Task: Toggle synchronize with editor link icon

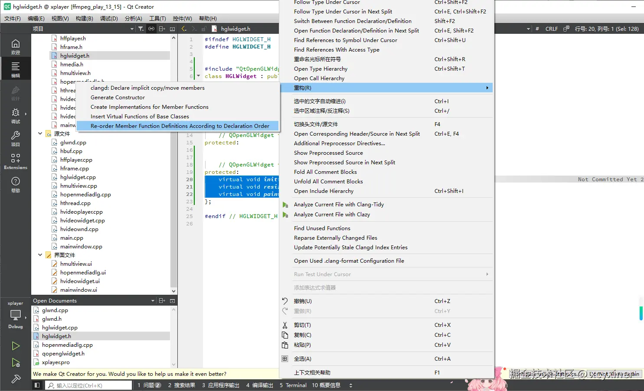Action: pyautogui.click(x=151, y=29)
